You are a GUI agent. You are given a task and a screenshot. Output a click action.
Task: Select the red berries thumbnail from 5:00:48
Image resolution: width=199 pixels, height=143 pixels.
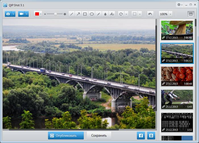coord(177,76)
